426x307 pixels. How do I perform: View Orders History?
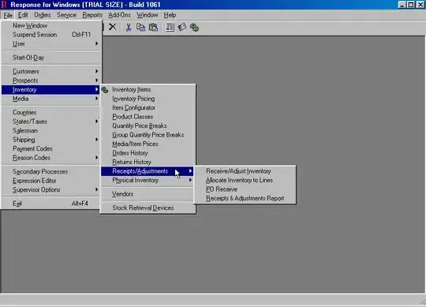coord(148,153)
